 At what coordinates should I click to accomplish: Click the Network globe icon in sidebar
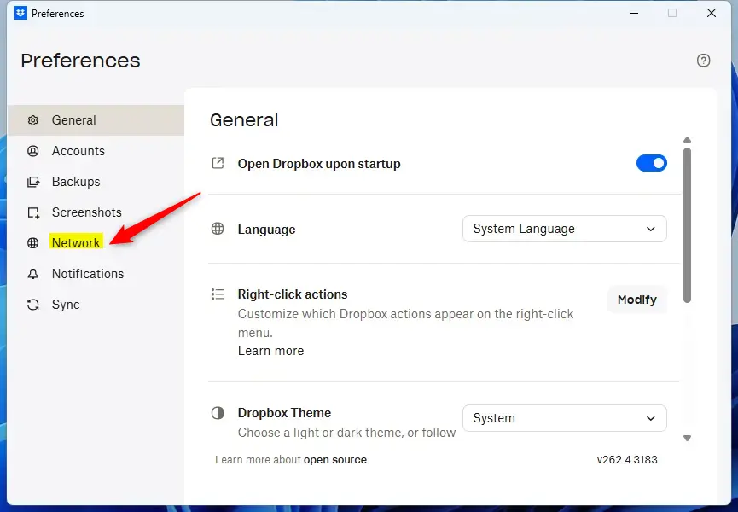(33, 243)
